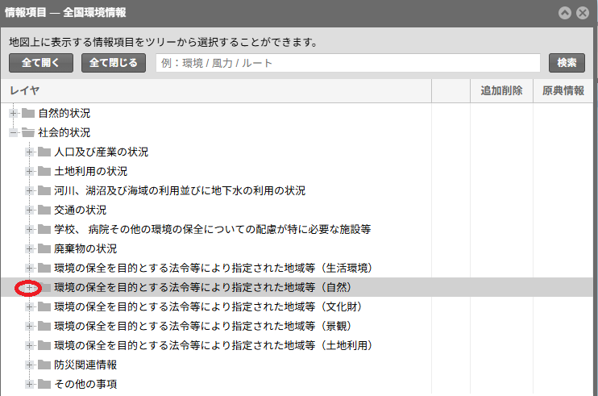Click the 全て開く button
Image resolution: width=598 pixels, height=396 pixels.
click(41, 63)
